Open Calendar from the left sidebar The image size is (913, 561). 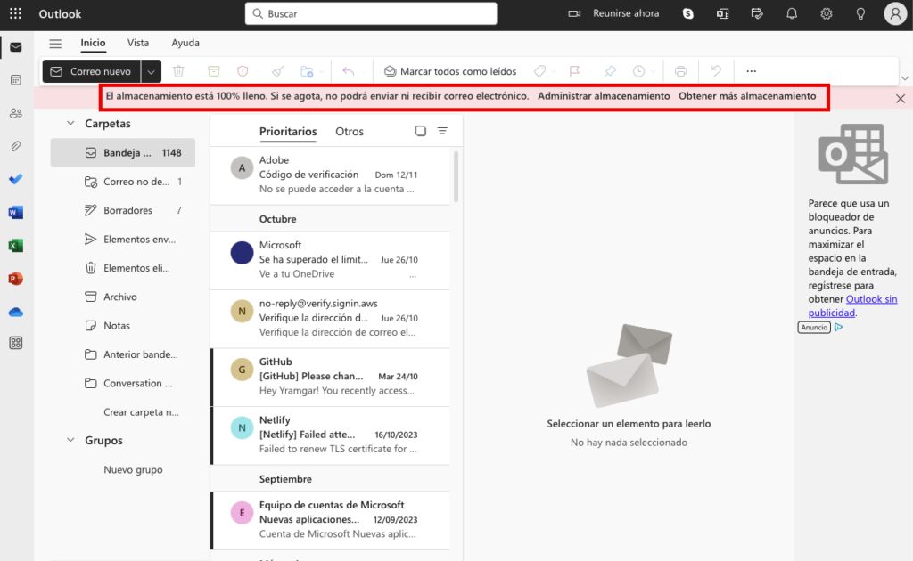16,80
